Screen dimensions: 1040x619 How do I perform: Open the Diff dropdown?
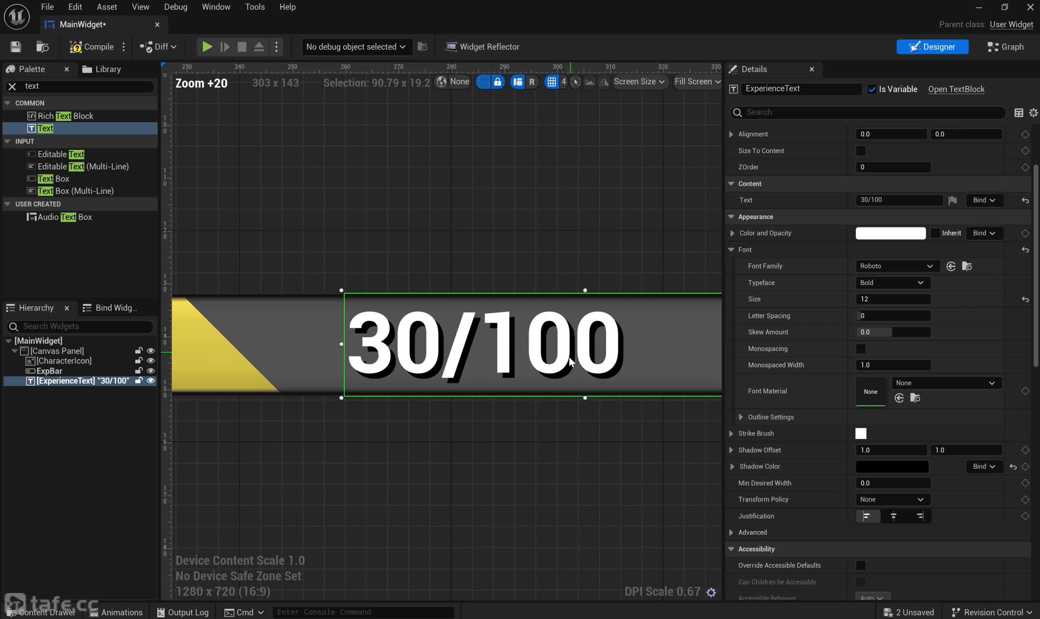158,47
